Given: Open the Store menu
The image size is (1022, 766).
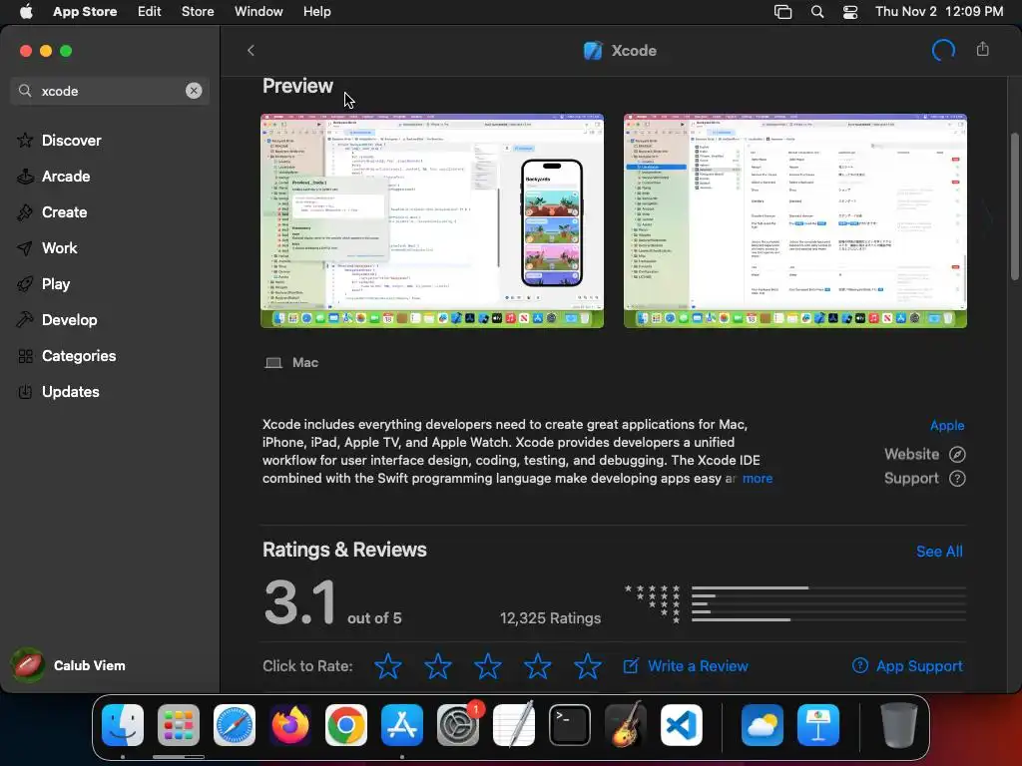Looking at the screenshot, I should [198, 11].
